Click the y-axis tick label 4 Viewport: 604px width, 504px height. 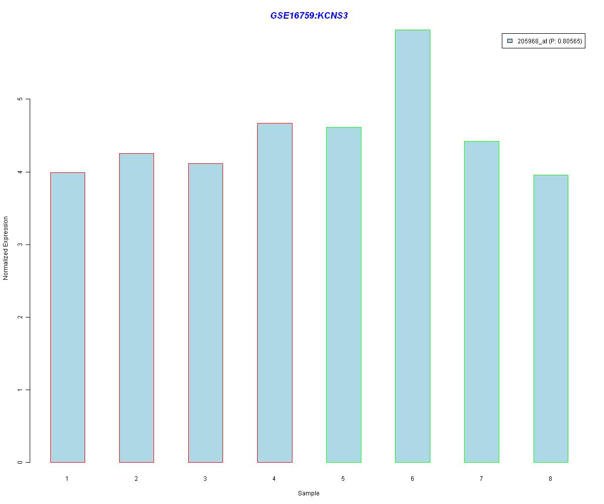coord(21,172)
